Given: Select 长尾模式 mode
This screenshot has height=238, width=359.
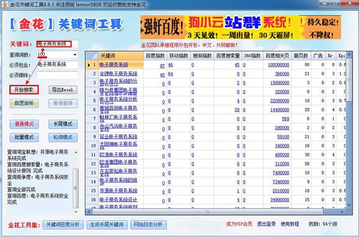Looking at the screenshot, I should pos(63,124).
